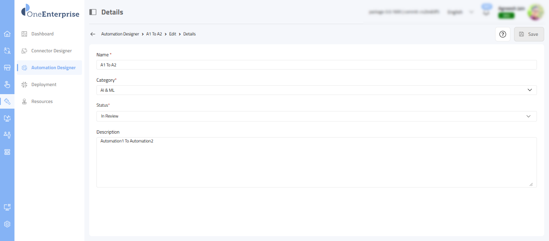Viewport: 549px width, 241px height.
Task: Click the hand pointer icon in left rail
Action: [x=7, y=84]
